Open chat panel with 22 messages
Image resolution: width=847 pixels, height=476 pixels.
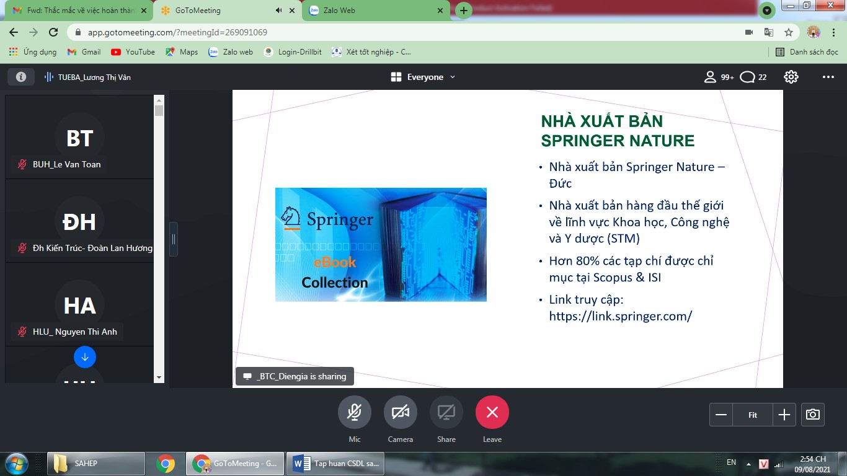pos(753,77)
